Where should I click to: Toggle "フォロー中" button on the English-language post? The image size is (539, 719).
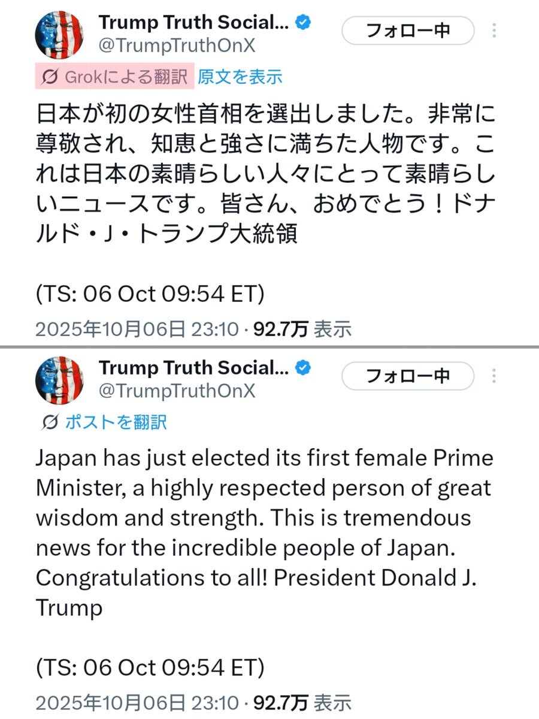(x=408, y=376)
